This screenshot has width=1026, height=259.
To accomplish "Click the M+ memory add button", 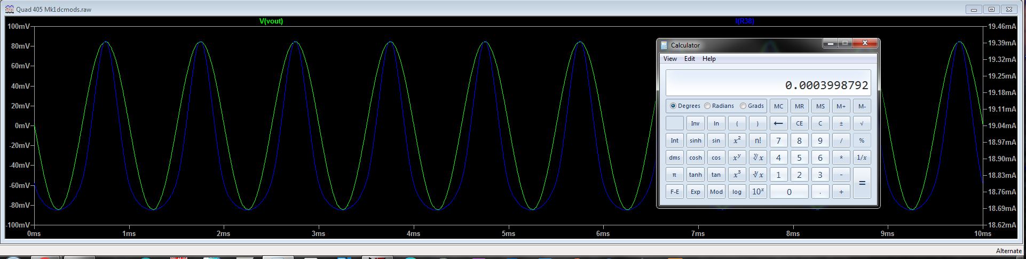I will tap(841, 106).
